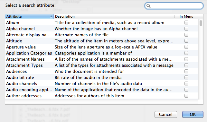Check In Menu for Alternate display names
The height and width of the screenshot is (122, 207).
tap(186, 35)
